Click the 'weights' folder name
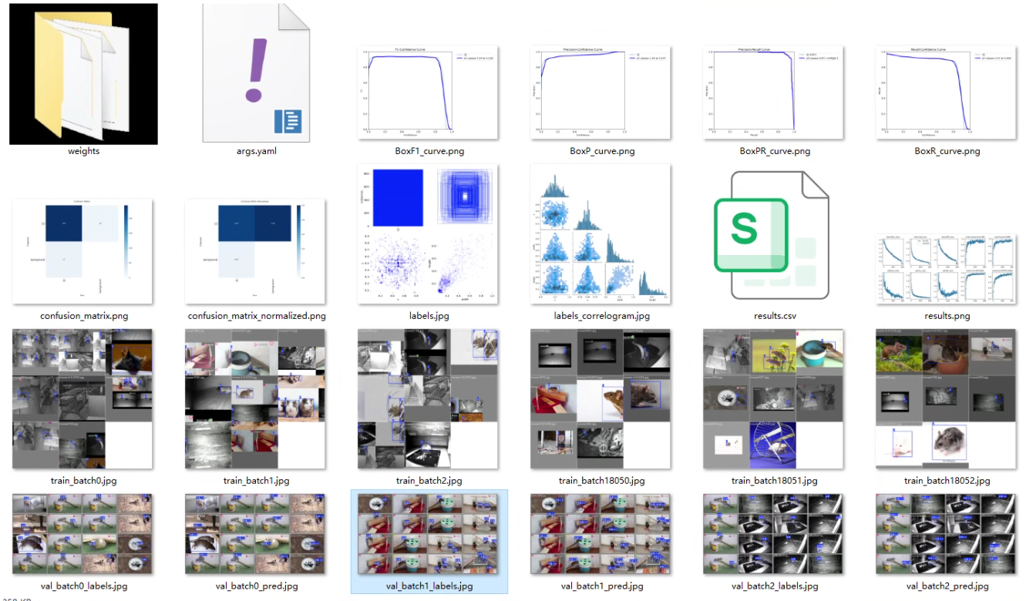This screenshot has height=601, width=1026. [83, 151]
